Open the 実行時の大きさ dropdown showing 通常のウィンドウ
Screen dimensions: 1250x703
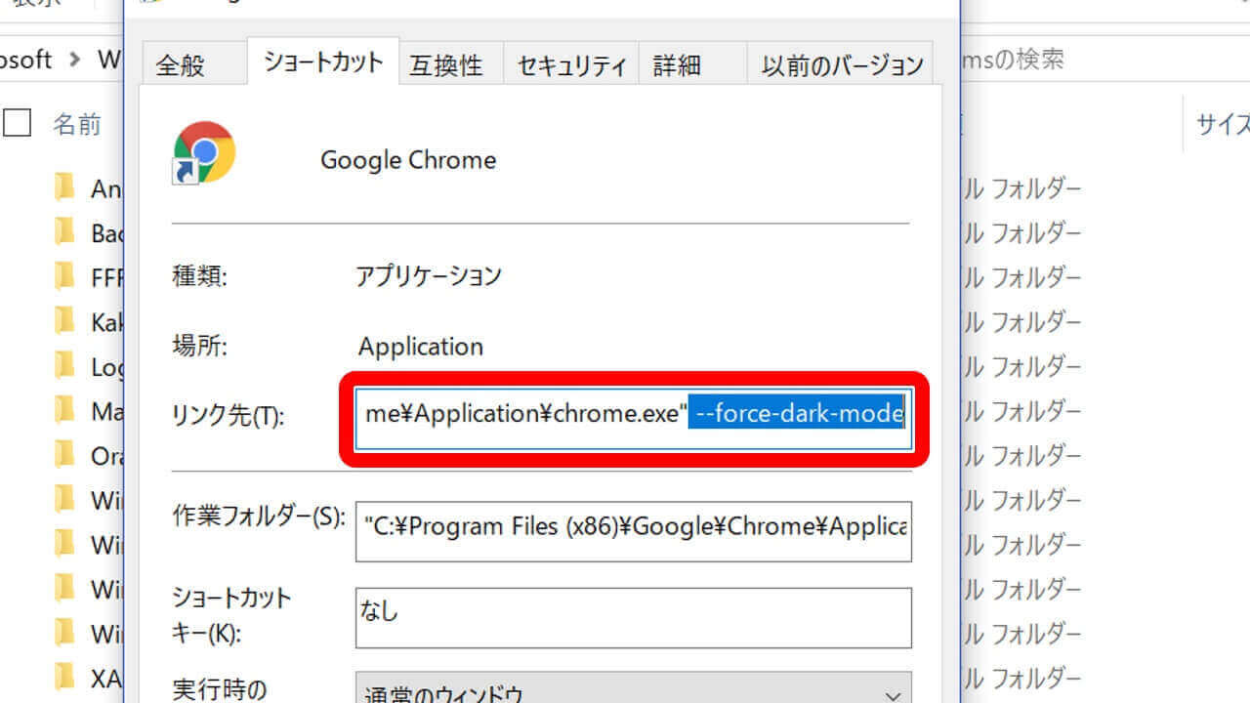[633, 691]
